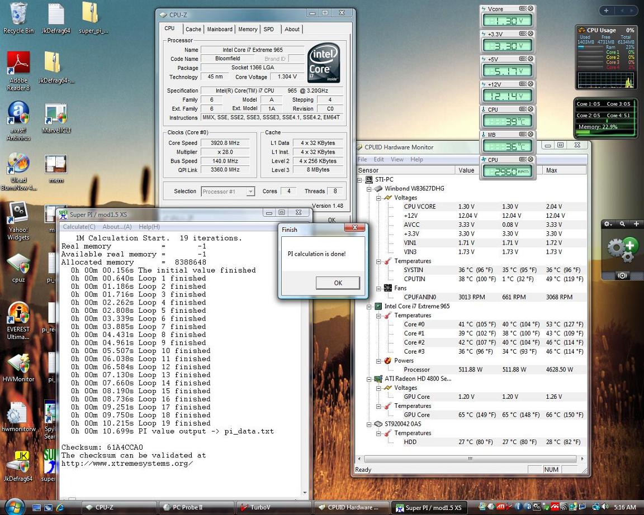Image resolution: width=644 pixels, height=515 pixels.
Task: Switch to the Cache tab in CPU-Z
Action: point(193,29)
